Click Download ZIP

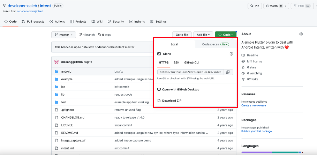(x=169, y=101)
